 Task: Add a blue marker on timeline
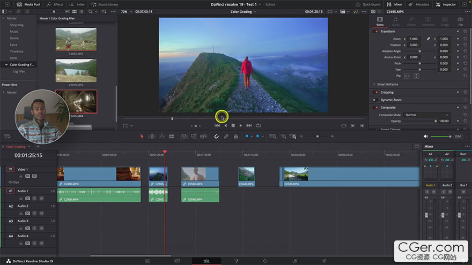click(257, 137)
